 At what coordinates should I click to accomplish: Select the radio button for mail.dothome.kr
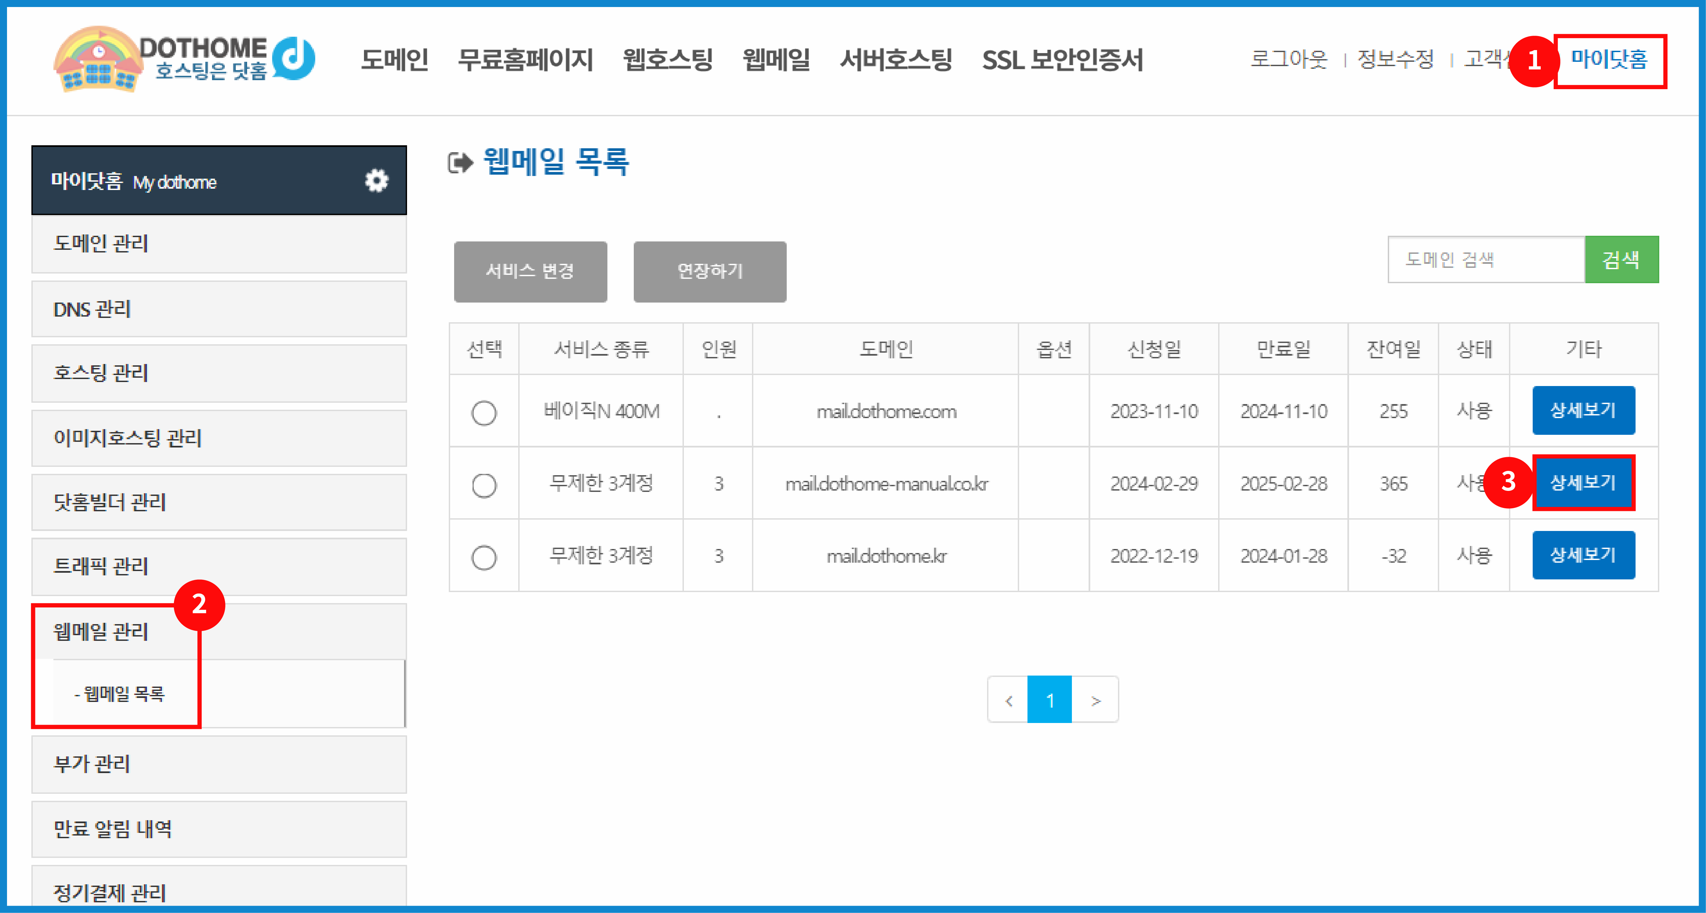pyautogui.click(x=484, y=556)
